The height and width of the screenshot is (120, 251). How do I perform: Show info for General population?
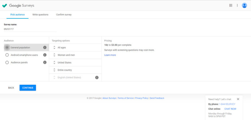pos(45,47)
